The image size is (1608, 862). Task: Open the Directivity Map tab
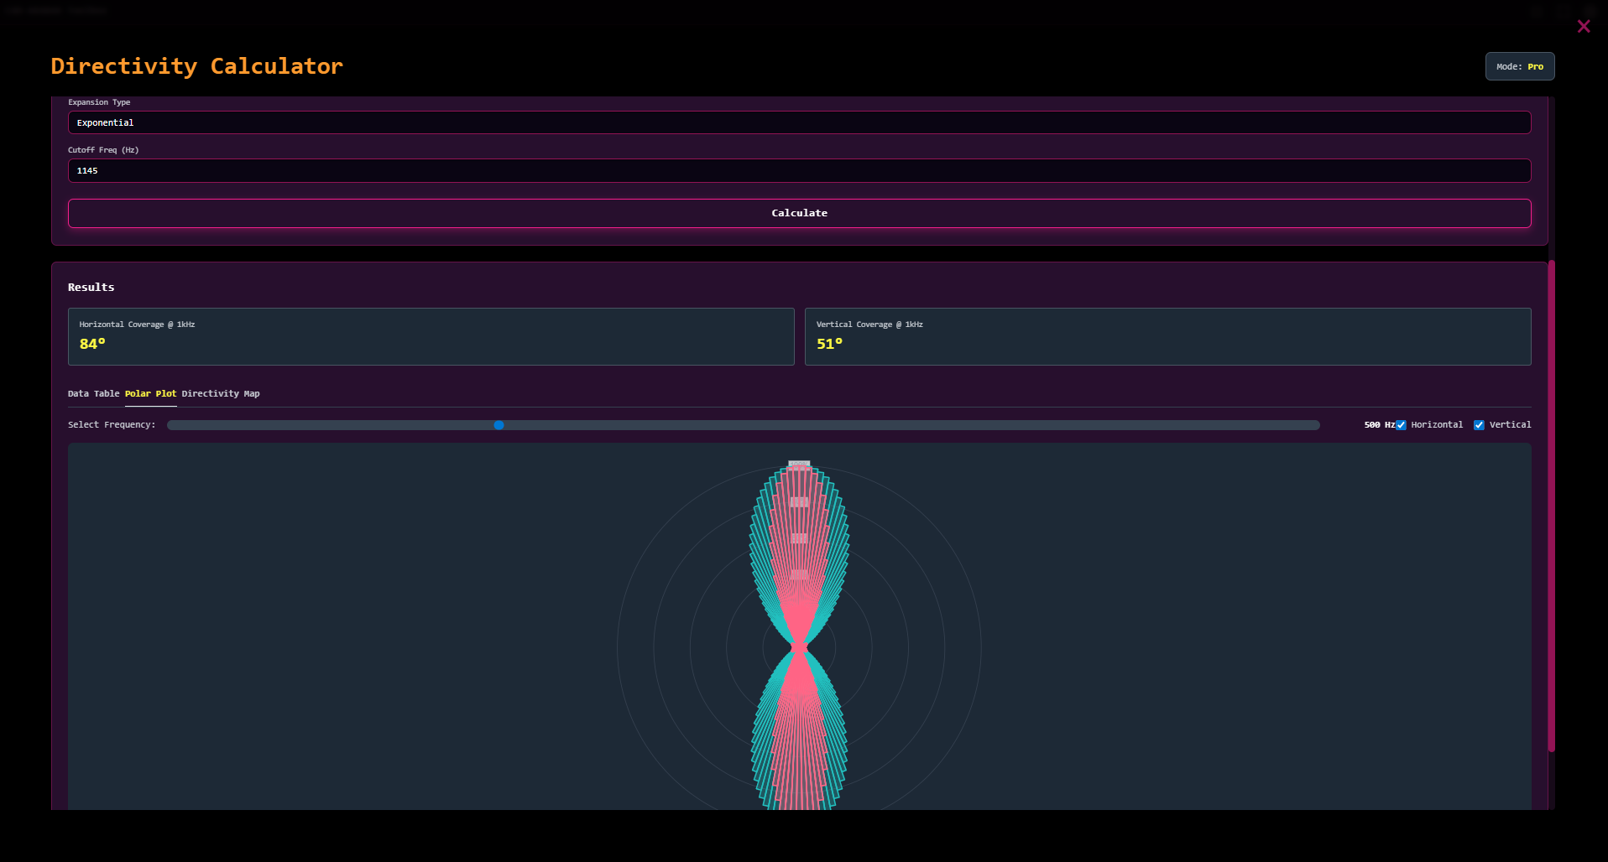pos(221,394)
